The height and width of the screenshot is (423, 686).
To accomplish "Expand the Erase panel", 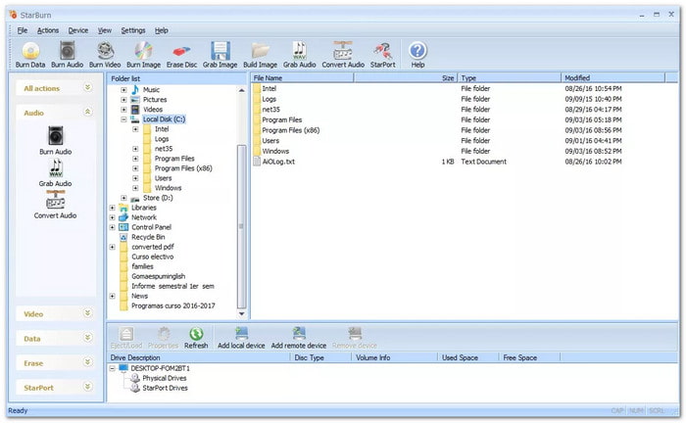I will [88, 362].
